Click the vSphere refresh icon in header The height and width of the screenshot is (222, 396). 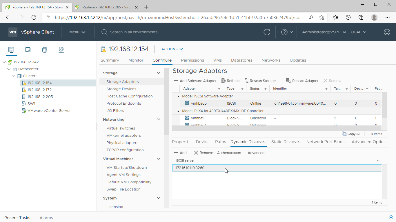(x=267, y=32)
